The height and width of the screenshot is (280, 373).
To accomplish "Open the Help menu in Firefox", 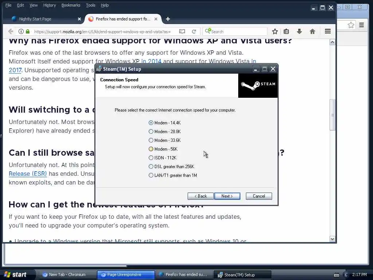I will (x=105, y=5).
